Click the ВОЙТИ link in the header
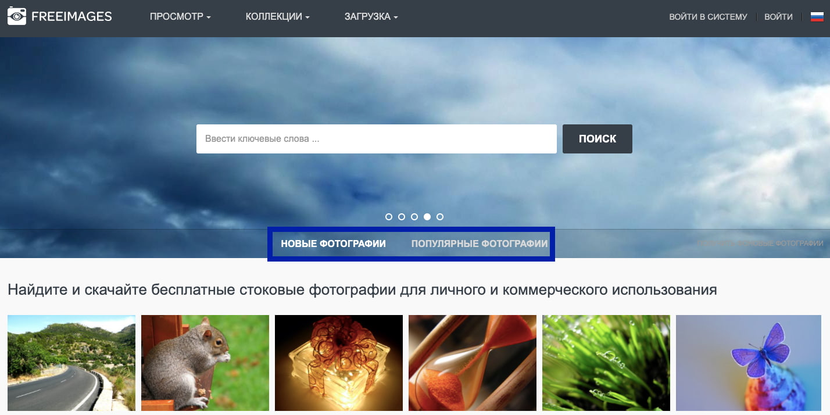The width and height of the screenshot is (830, 415). 778,17
